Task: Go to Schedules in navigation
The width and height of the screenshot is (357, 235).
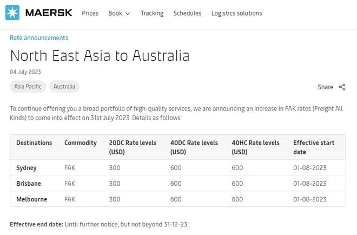Action: pyautogui.click(x=187, y=13)
